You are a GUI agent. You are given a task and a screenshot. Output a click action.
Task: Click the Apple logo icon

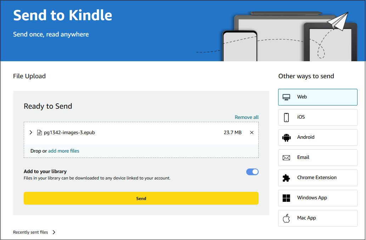tap(286, 218)
